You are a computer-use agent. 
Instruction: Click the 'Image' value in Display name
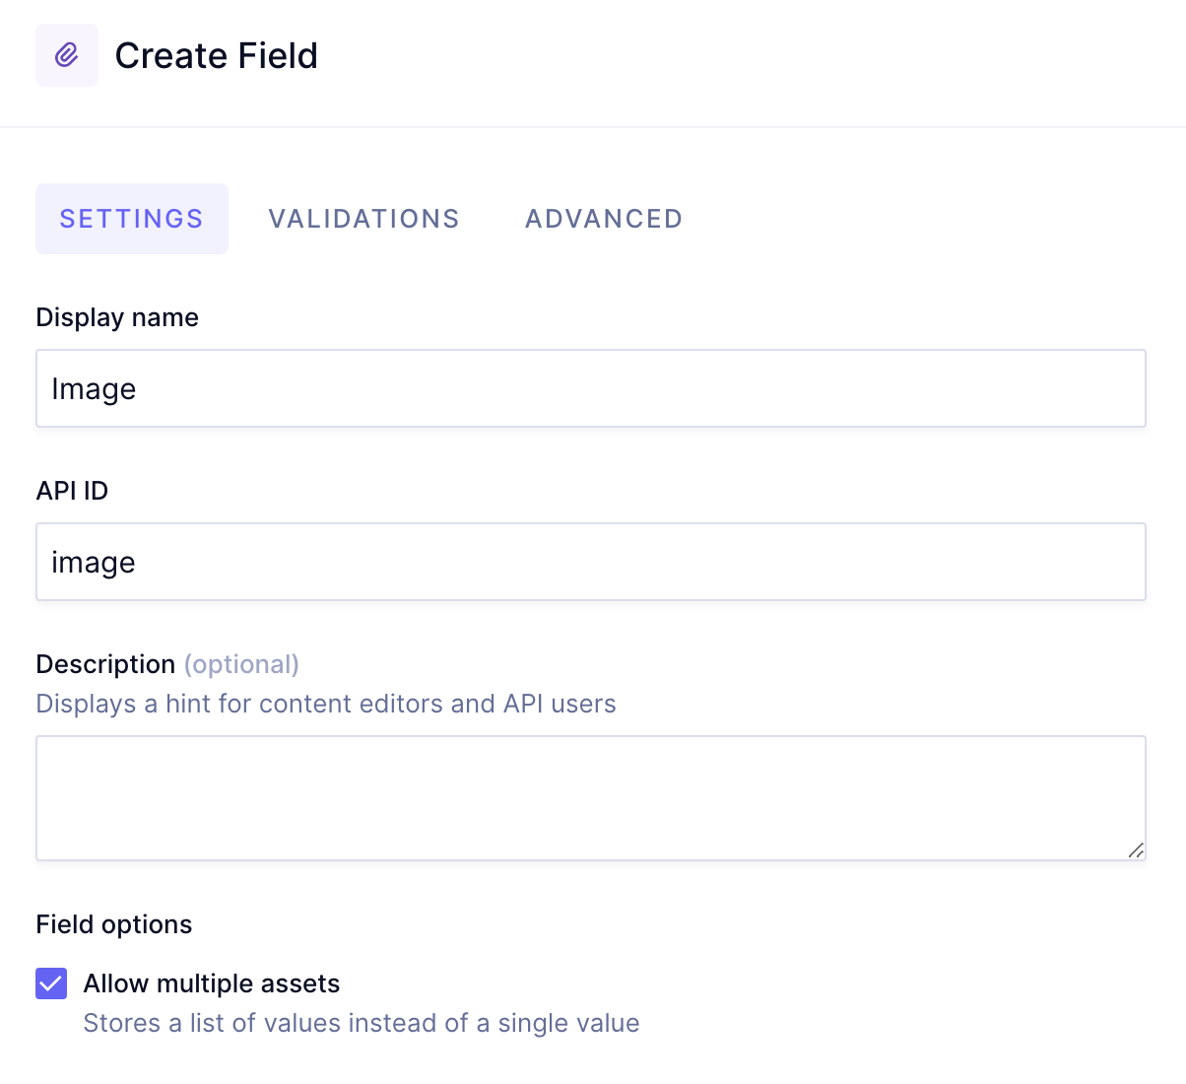(94, 389)
